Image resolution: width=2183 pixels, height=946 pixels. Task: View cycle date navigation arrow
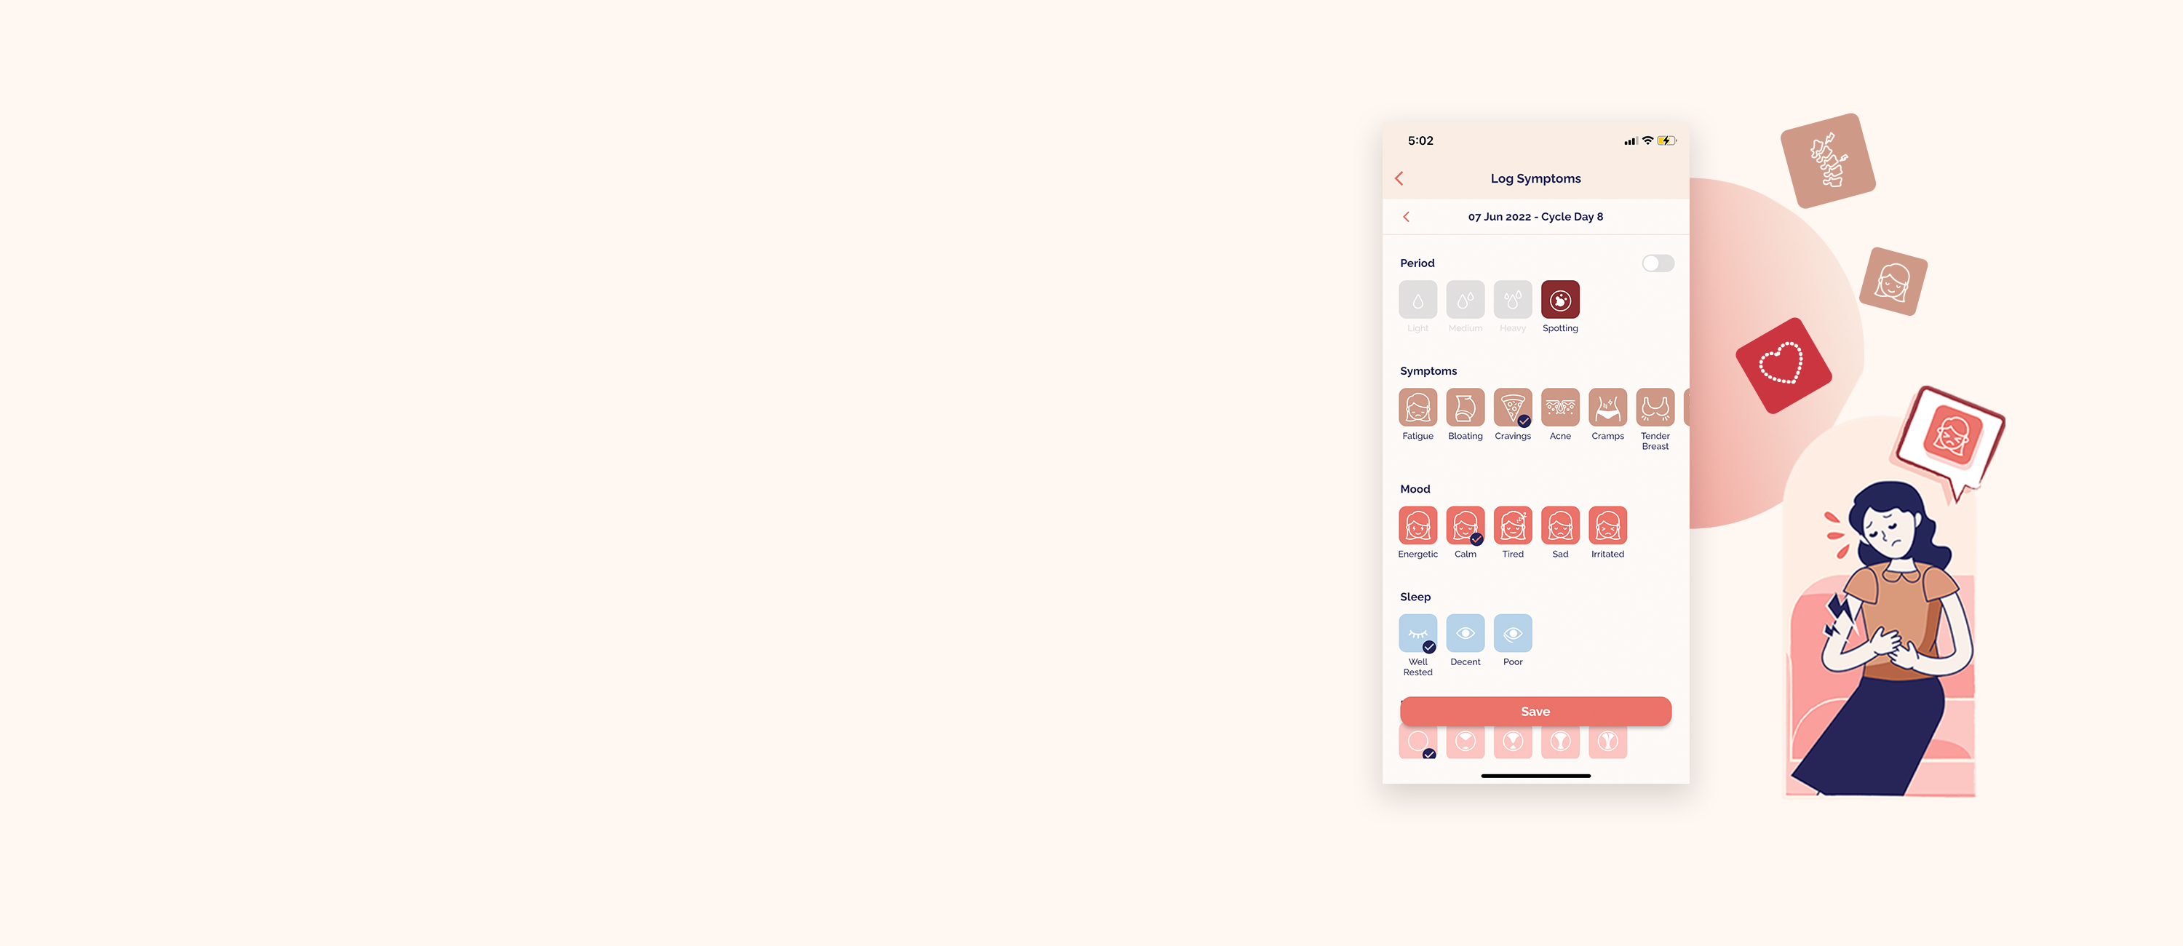[1406, 216]
